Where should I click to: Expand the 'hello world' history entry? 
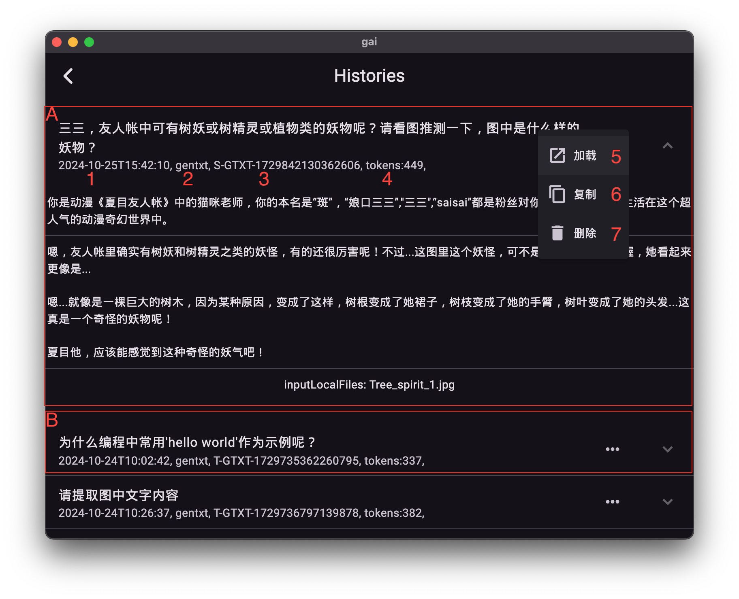pyautogui.click(x=668, y=449)
